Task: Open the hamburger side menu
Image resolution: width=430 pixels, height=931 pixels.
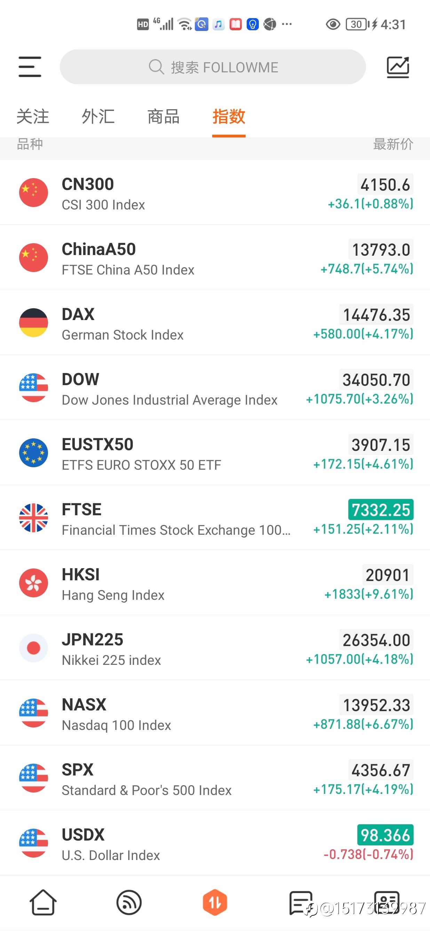Action: (x=30, y=67)
